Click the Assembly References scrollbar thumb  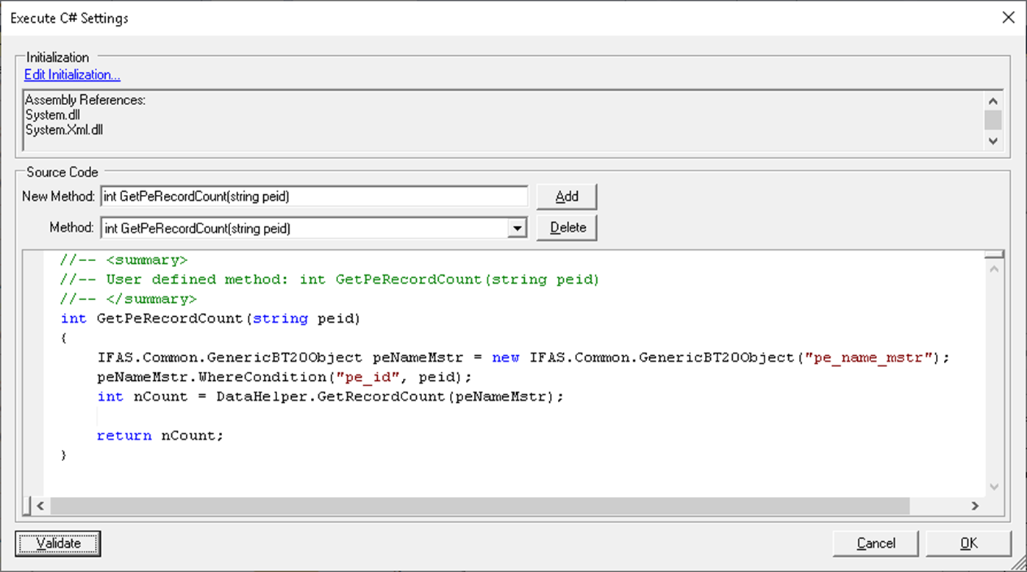click(993, 120)
